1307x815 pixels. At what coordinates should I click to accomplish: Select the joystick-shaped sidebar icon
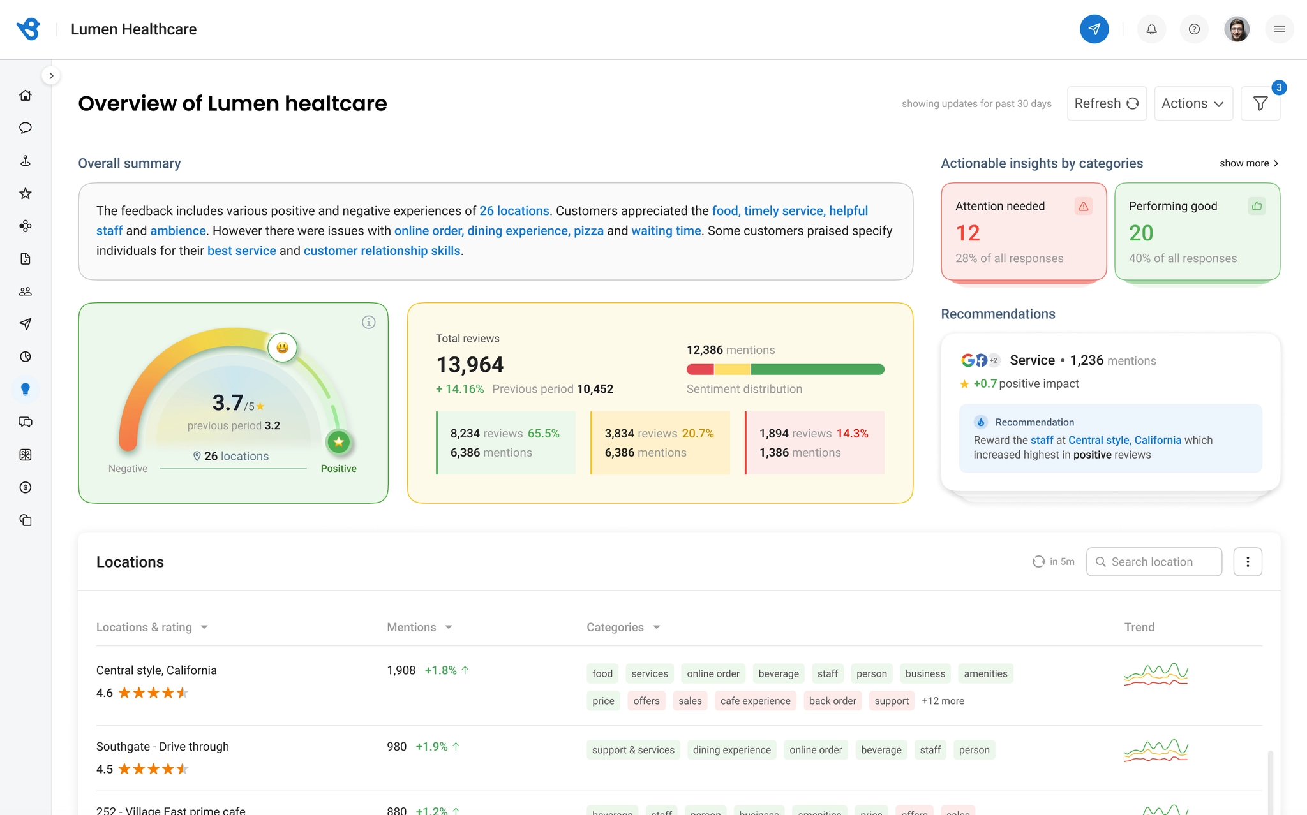[26, 161]
